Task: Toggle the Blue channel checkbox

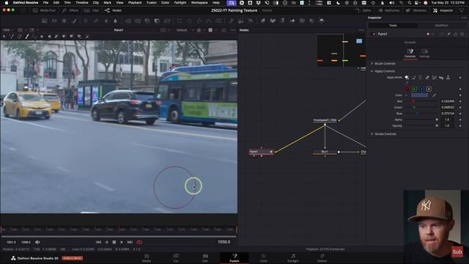Action: pyautogui.click(x=421, y=89)
